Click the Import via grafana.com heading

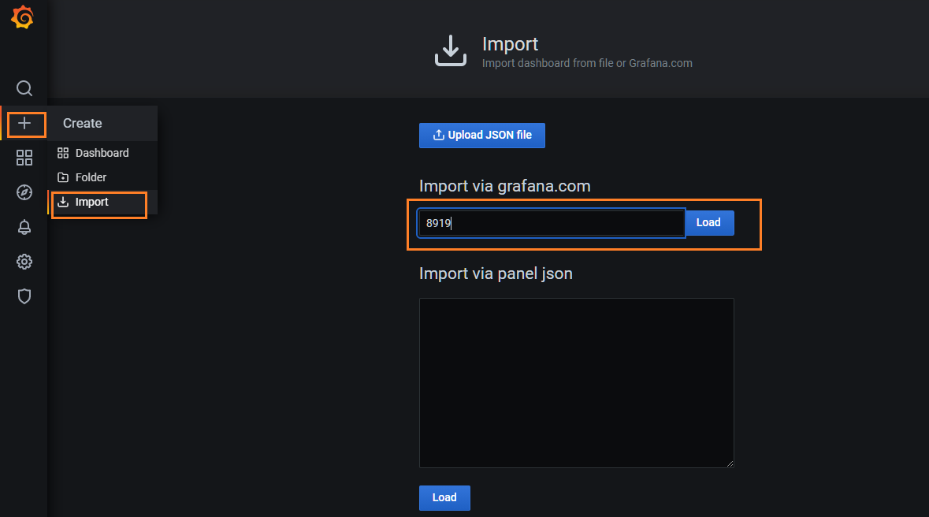click(x=505, y=186)
